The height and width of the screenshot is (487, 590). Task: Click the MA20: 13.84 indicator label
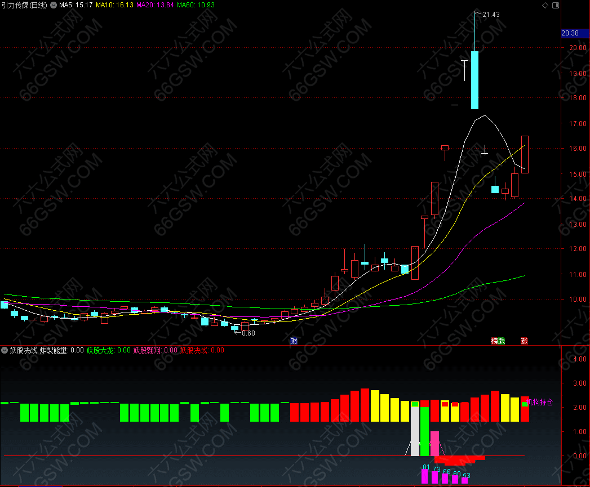(155, 5)
